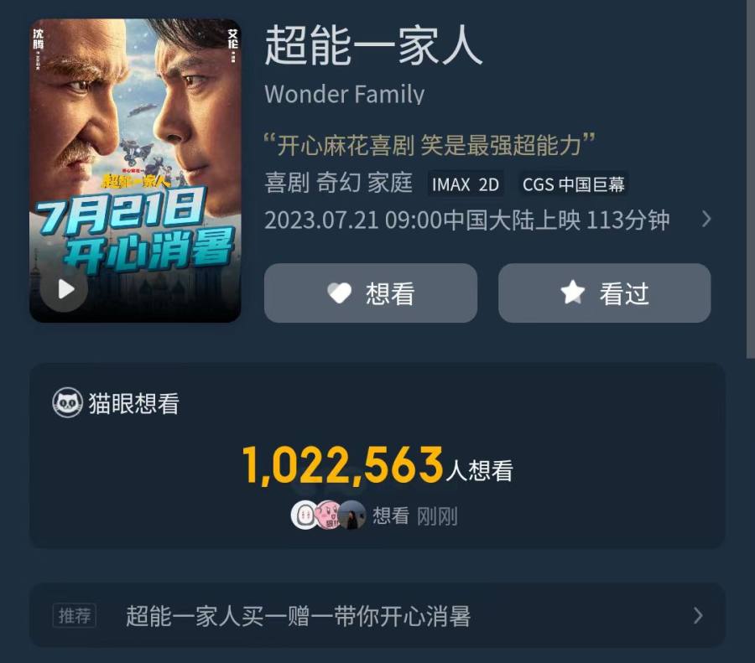Select the IMAX 2D format tag
This screenshot has height=663, width=755.
tap(465, 184)
